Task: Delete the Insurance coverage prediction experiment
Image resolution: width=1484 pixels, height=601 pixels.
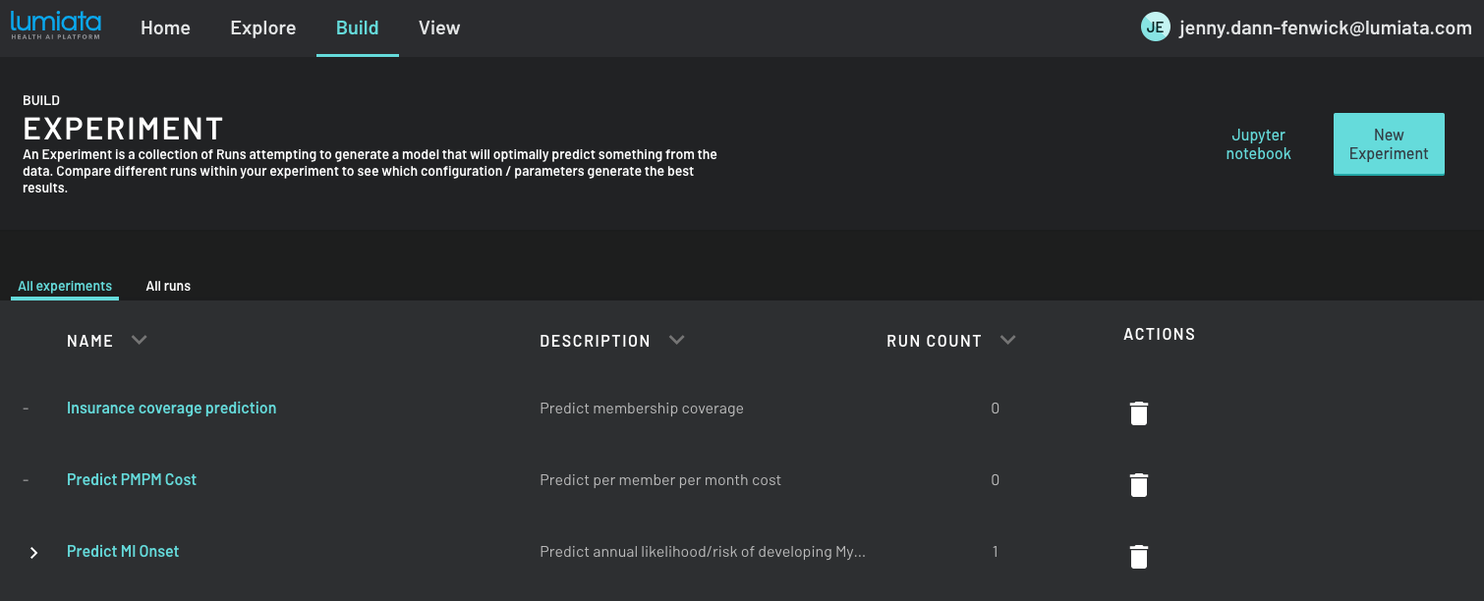Action: click(1138, 413)
